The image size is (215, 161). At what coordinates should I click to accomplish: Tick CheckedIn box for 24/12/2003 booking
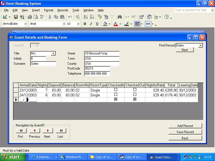pos(116,94)
